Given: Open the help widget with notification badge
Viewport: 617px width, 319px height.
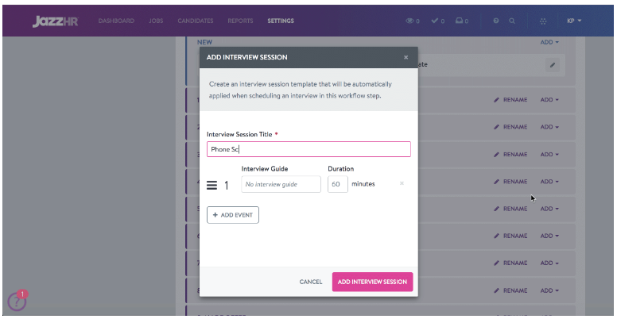Looking at the screenshot, I should pos(17,302).
